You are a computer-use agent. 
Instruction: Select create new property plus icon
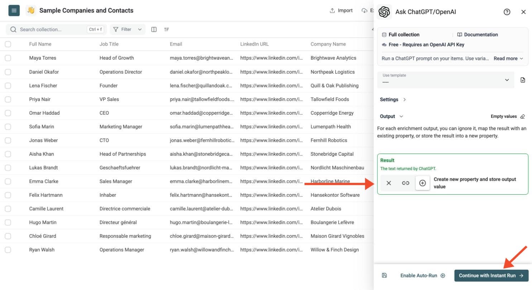click(x=422, y=183)
